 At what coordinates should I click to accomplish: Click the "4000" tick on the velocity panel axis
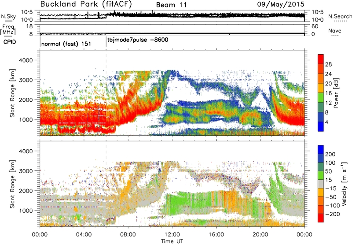point(26,151)
